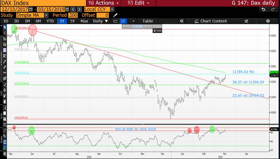280x159 pixels.
Task: Click the Reset button
Action: [x=157, y=31]
